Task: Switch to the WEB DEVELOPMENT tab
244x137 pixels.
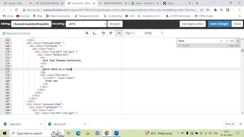Action: coord(113,3)
